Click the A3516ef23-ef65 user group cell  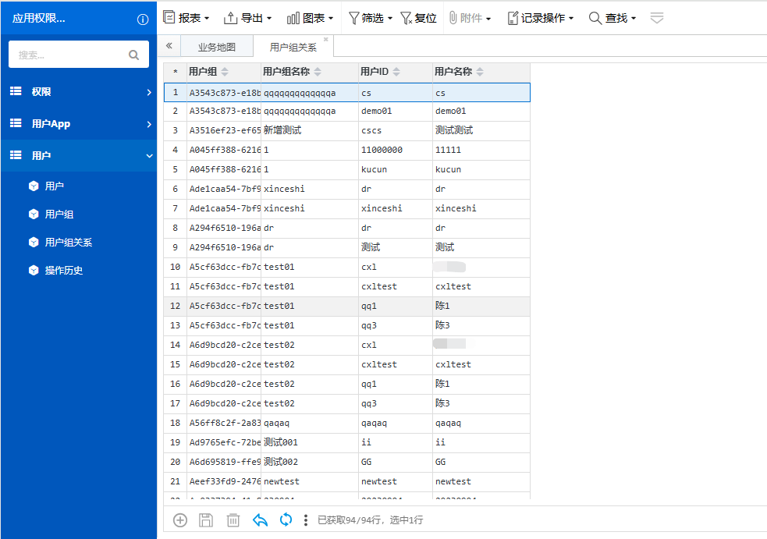point(224,130)
